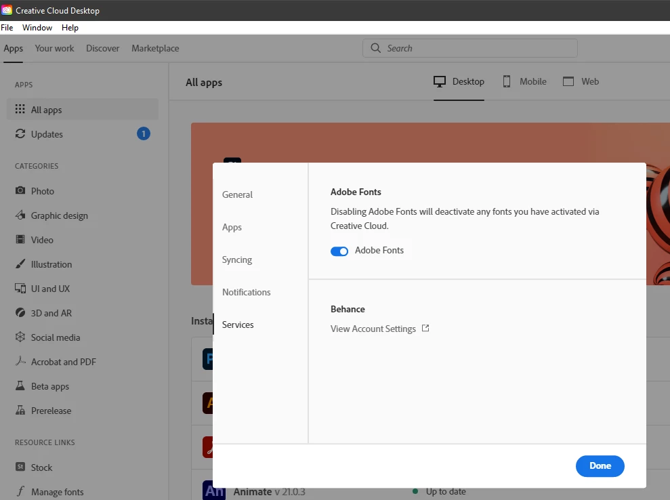Open the Help menu
This screenshot has width=670, height=500.
point(70,27)
